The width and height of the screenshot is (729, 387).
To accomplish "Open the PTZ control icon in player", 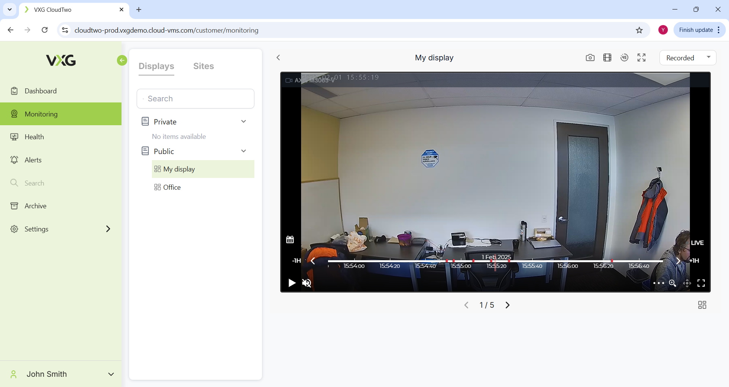I will point(687,283).
